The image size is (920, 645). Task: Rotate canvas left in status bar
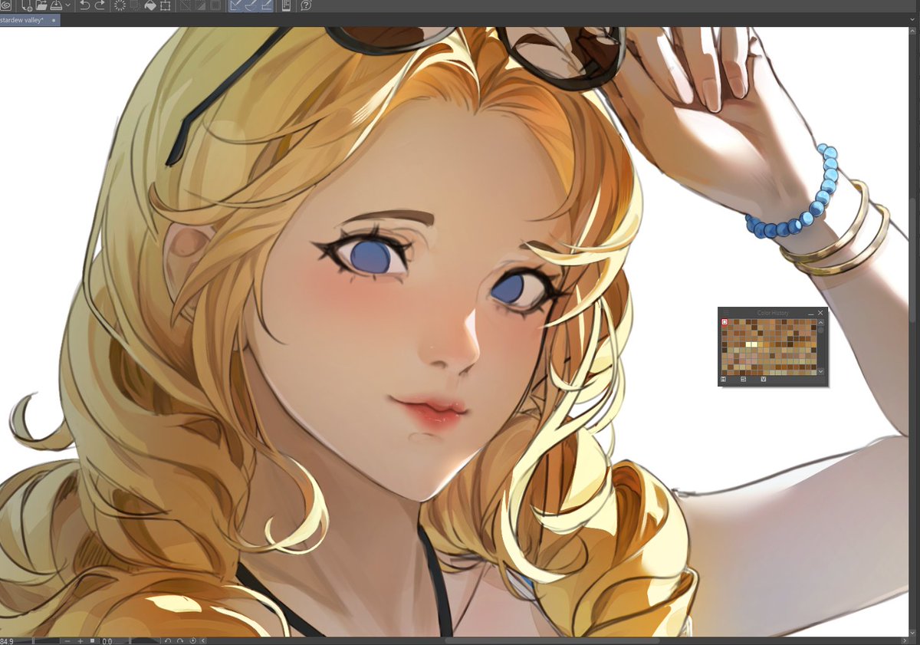click(x=168, y=641)
